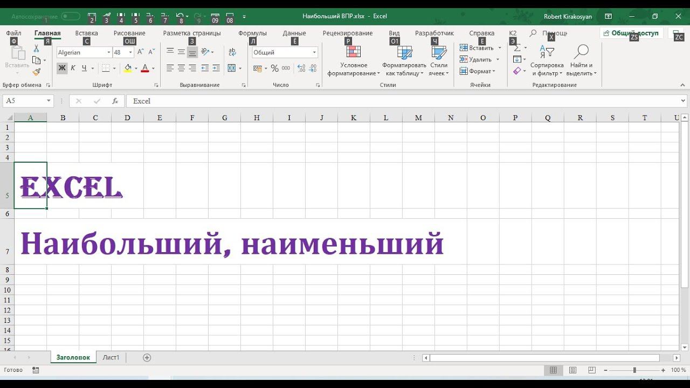
Task: Toggle the bottom align button
Action: (192, 52)
